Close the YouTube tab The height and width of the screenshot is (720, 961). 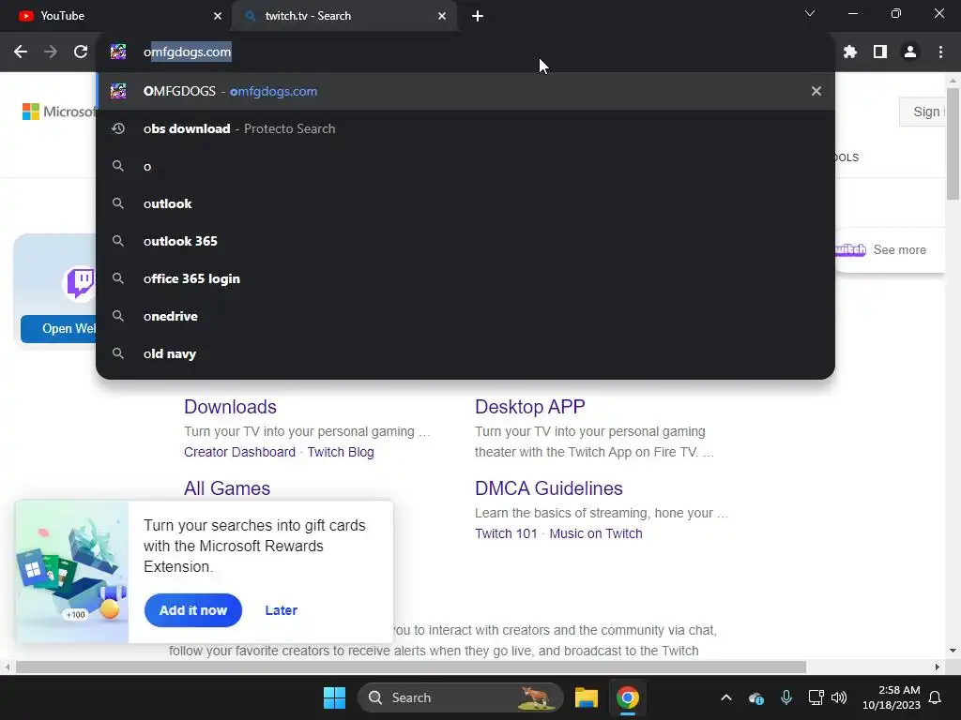pos(218,16)
